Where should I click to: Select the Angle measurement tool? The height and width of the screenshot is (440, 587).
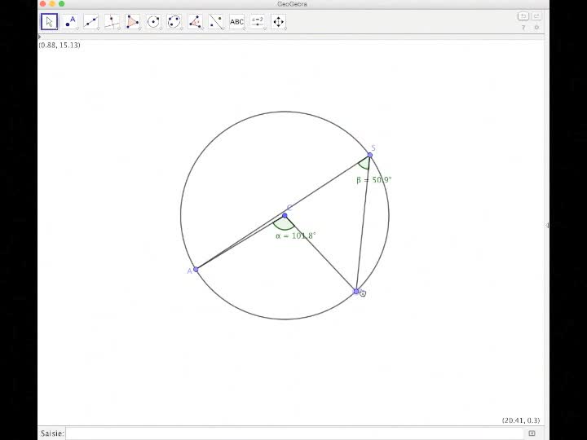[195, 21]
